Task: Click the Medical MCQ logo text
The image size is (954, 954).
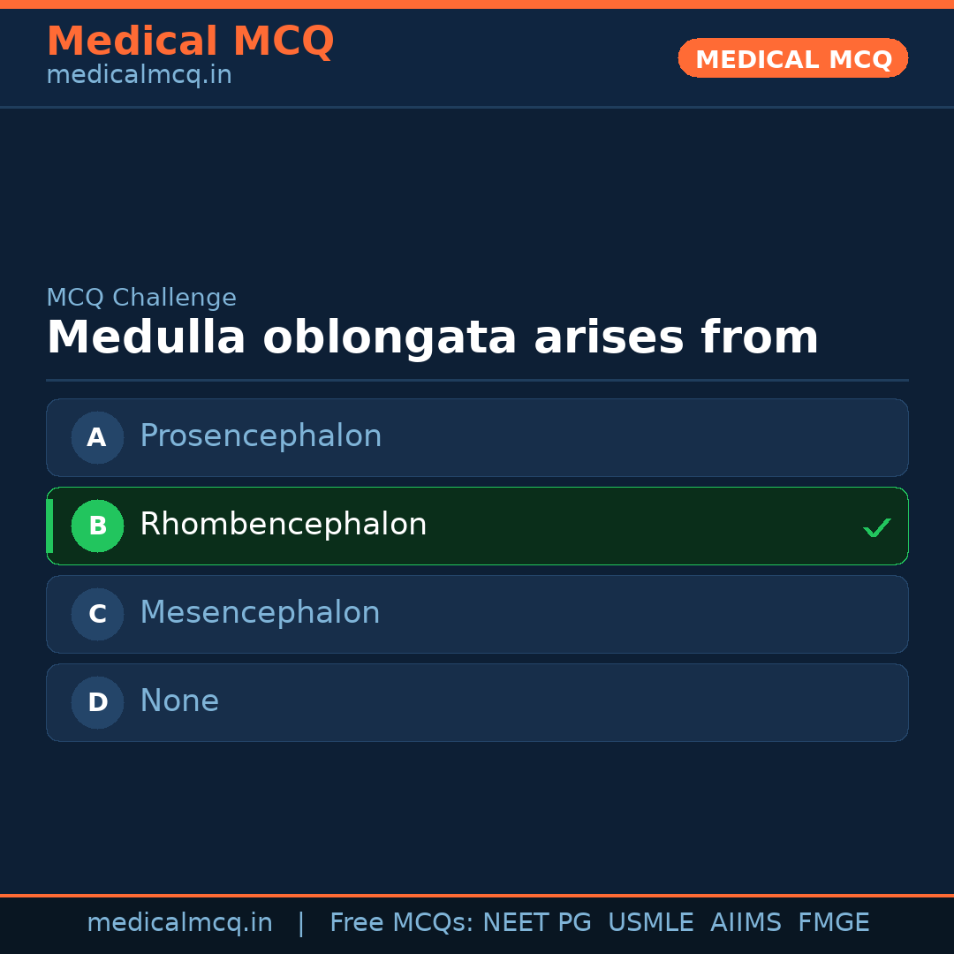Action: (190, 42)
